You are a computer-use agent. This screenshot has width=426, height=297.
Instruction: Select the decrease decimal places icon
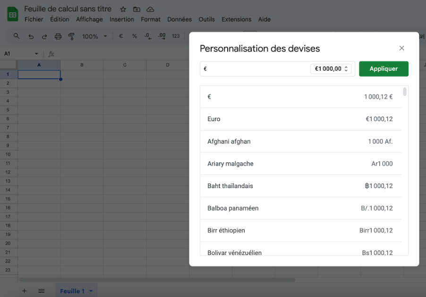148,36
